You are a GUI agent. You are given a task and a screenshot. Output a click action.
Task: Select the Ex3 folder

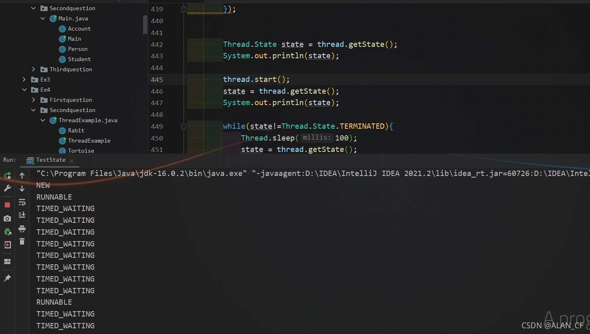(x=40, y=79)
